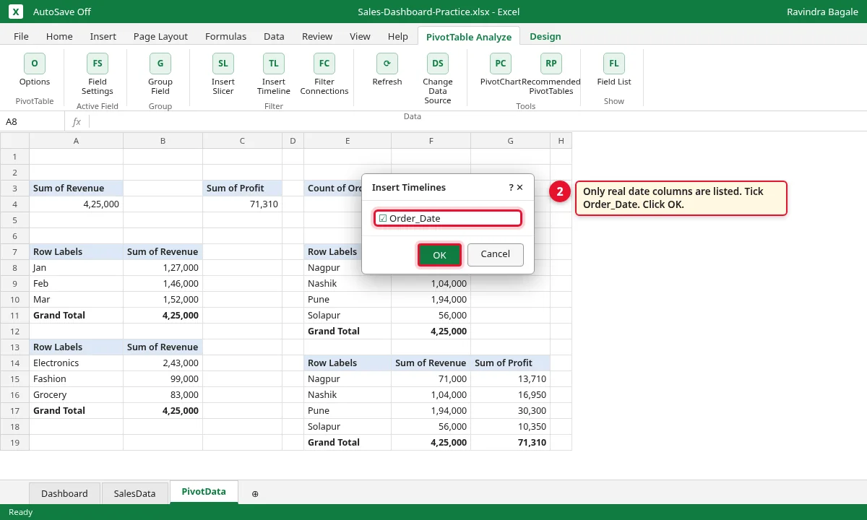Select column A header
Viewport: 867px width, 520px height.
77,141
